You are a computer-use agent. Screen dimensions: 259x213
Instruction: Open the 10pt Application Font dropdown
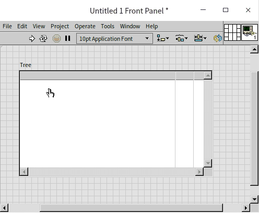pyautogui.click(x=114, y=39)
